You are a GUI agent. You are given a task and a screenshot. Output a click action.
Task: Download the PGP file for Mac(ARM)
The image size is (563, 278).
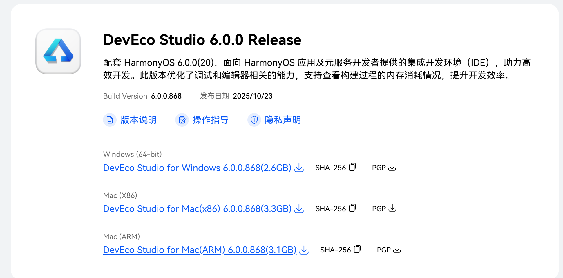pyautogui.click(x=397, y=249)
